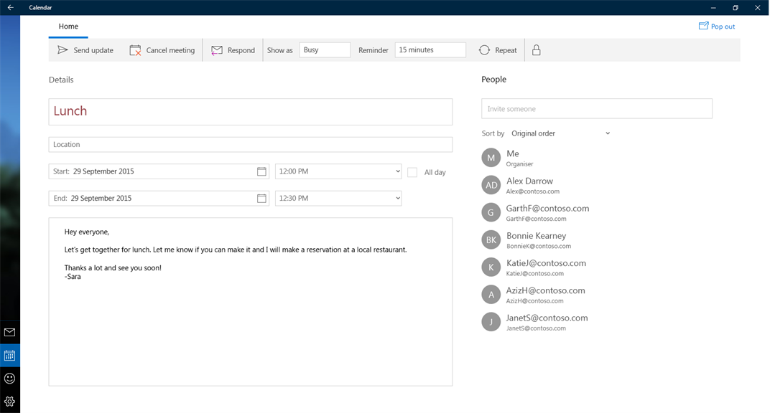The height and width of the screenshot is (413, 770).
Task: Click the '-Sara' signature line
Action: coord(73,277)
